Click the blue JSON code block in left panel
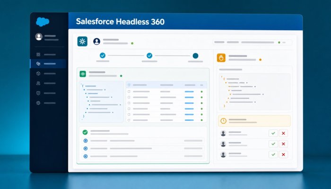This screenshot has height=189, width=331. pos(101,102)
